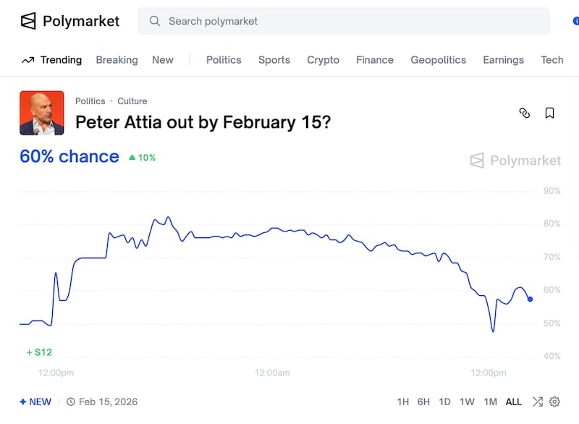Copy the market link via chain icon

click(x=524, y=114)
